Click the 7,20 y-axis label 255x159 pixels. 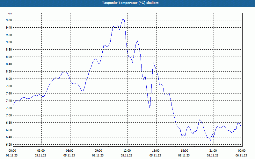[x=9, y=108]
